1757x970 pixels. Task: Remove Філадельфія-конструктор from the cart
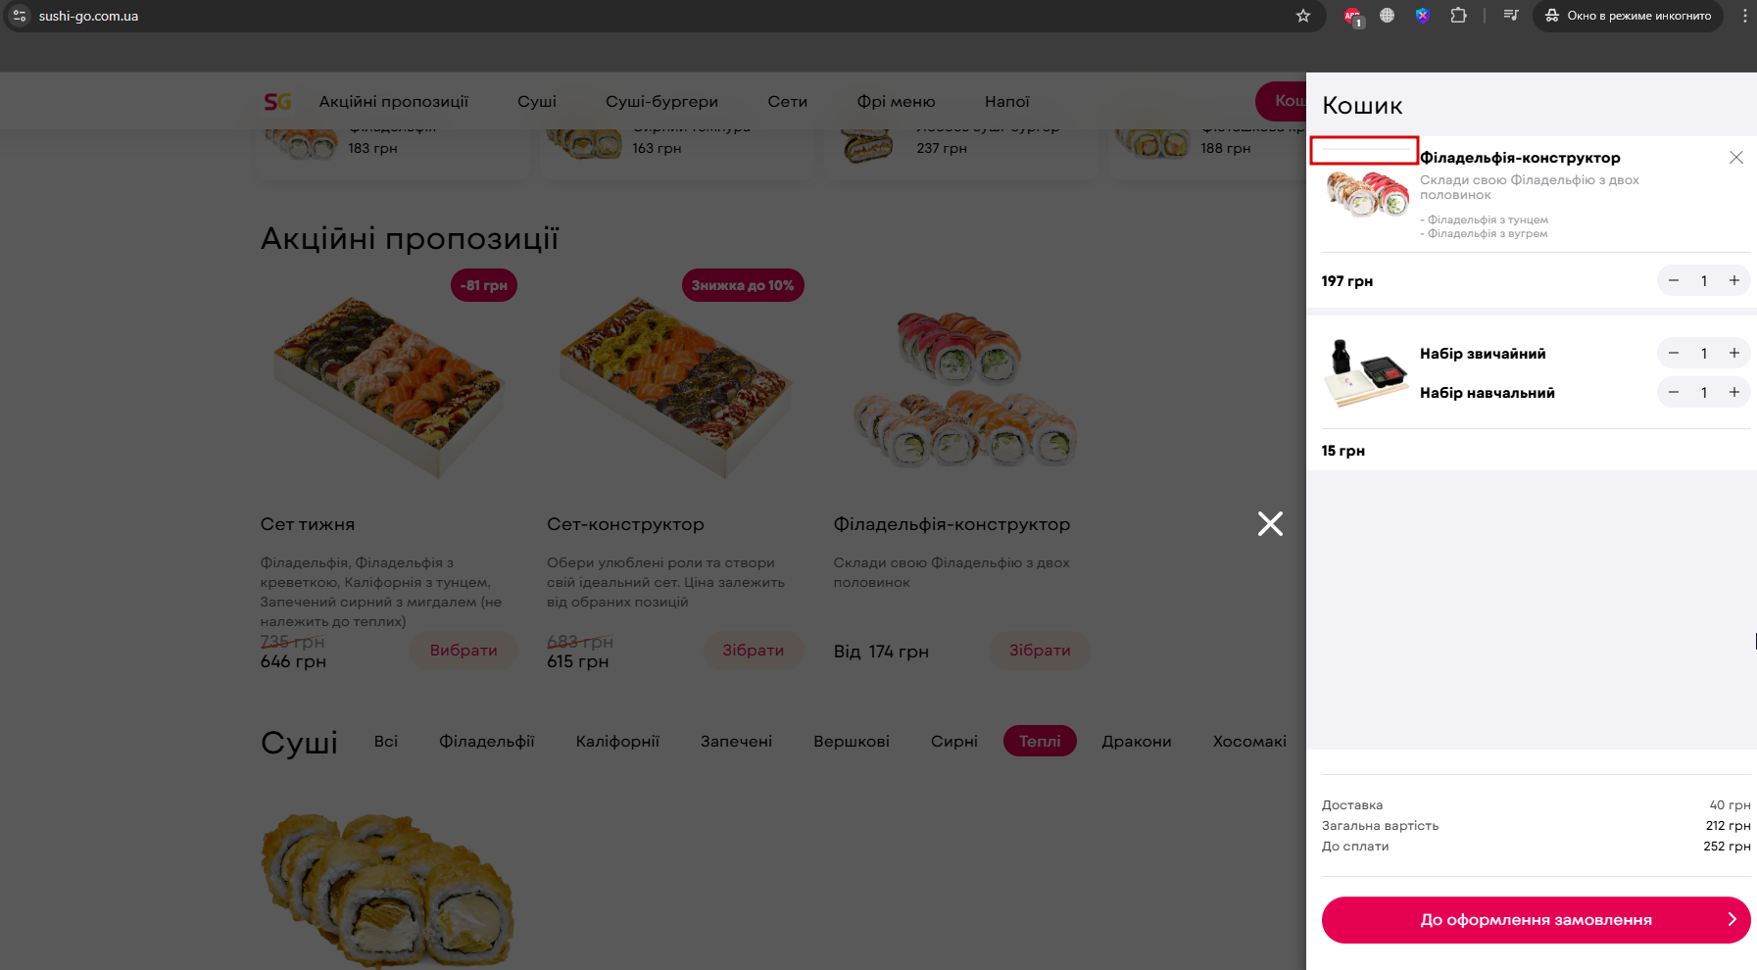tap(1735, 158)
